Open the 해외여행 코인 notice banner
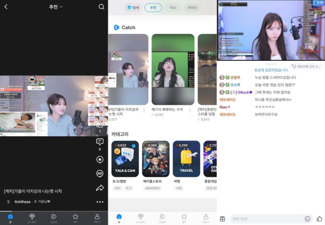The image size is (325, 225). (x=306, y=67)
